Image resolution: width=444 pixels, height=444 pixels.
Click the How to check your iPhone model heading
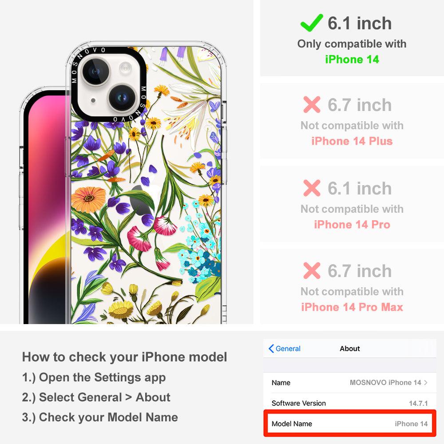[x=125, y=357]
